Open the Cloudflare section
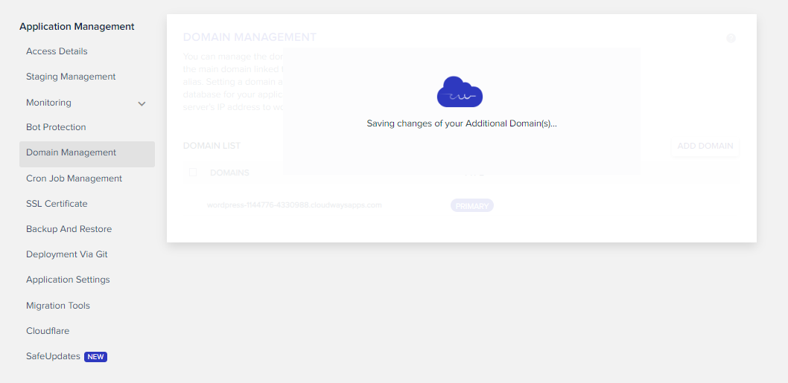The image size is (788, 383). (x=48, y=331)
